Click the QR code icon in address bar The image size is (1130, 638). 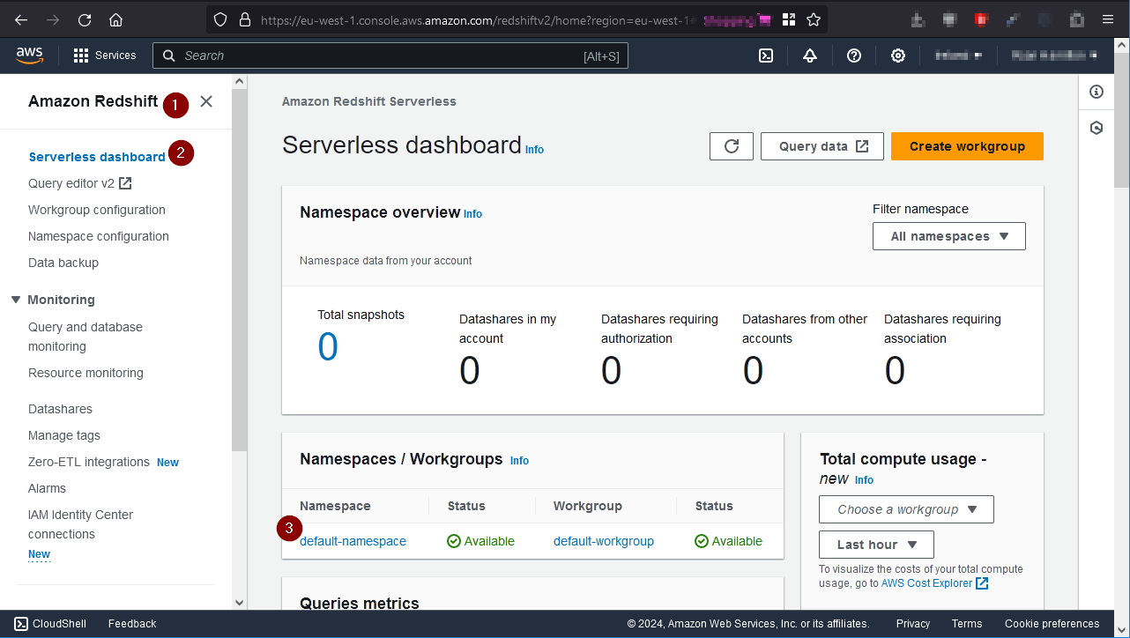click(789, 19)
